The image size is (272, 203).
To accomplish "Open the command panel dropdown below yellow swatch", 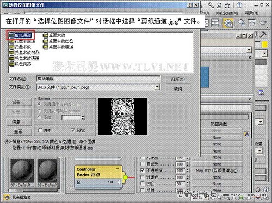I will pos(264,53).
